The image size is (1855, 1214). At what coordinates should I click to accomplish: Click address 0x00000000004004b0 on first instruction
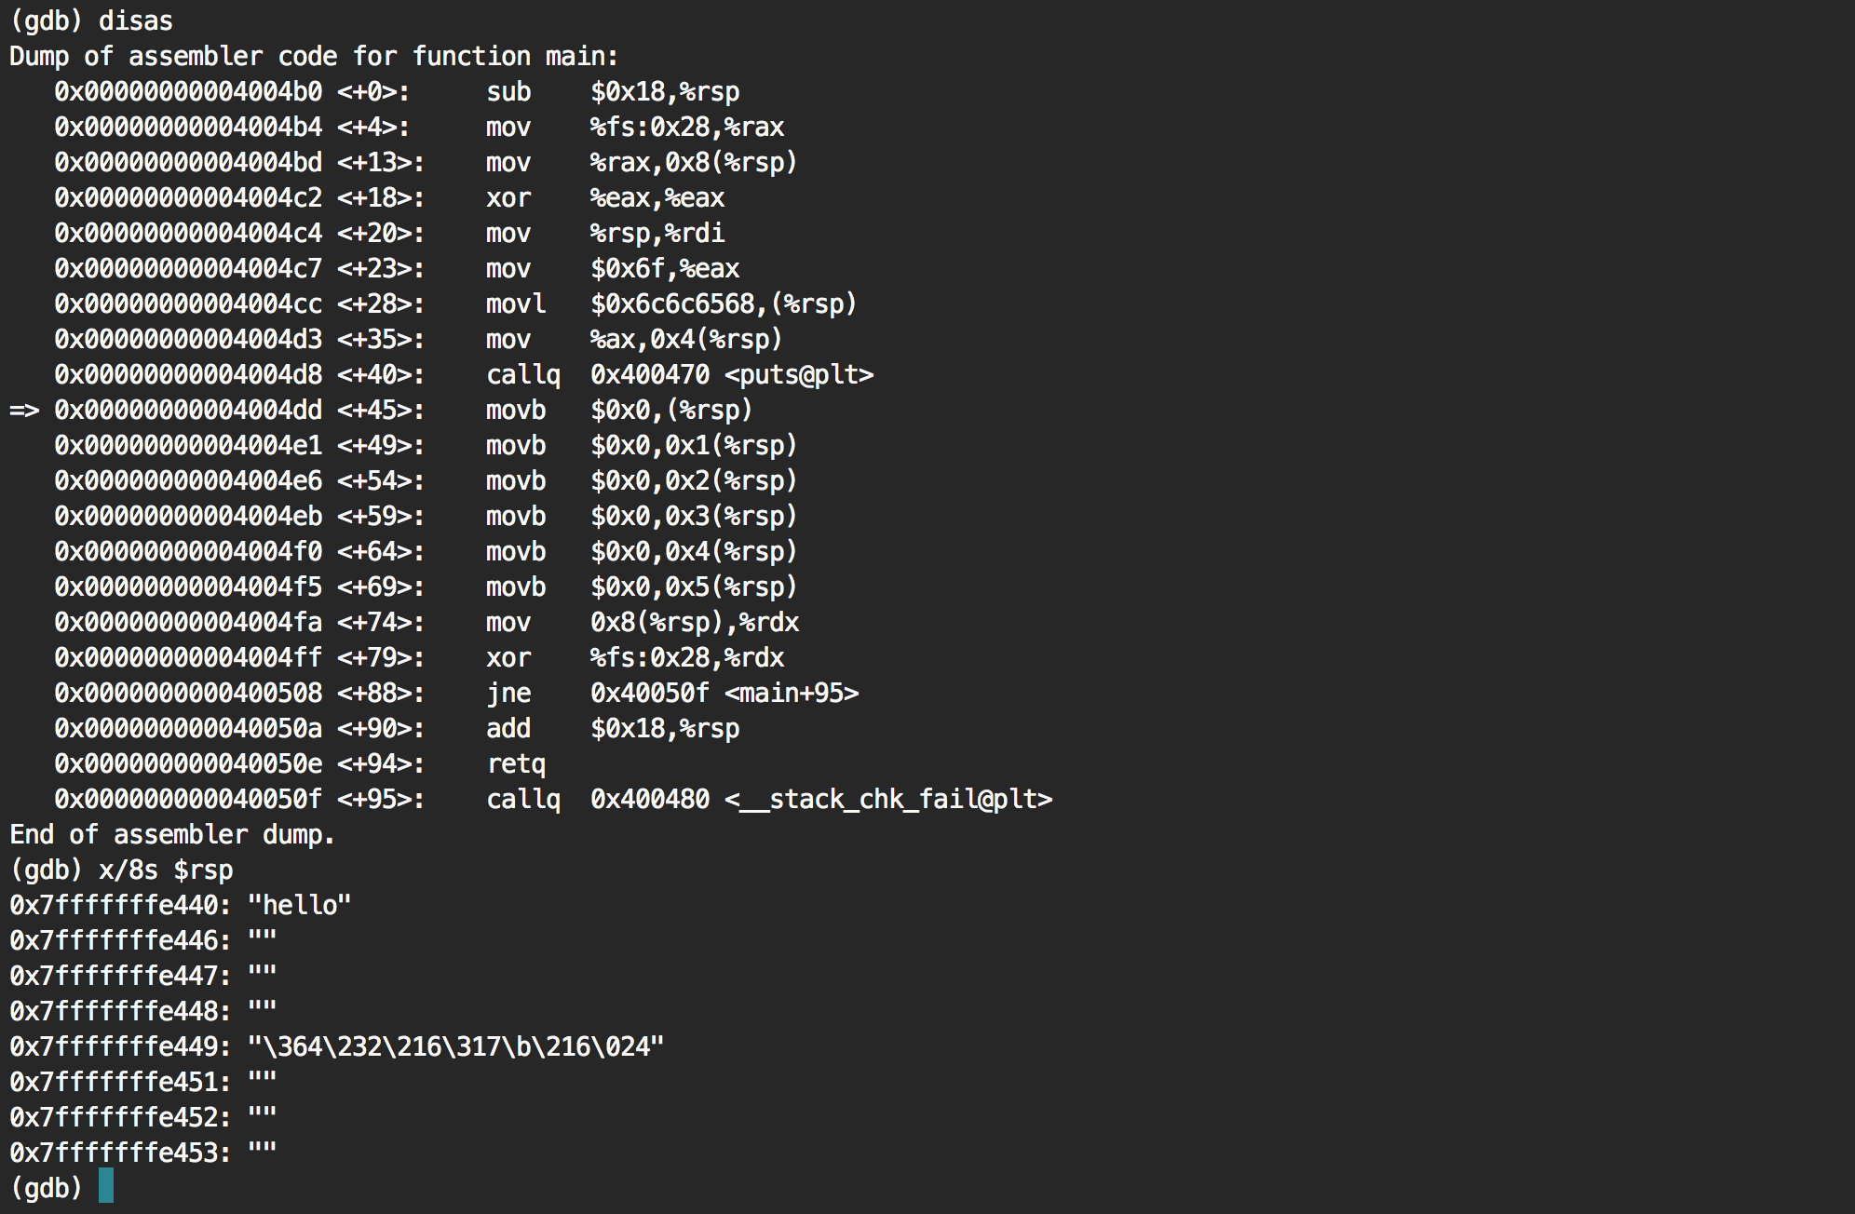point(188,92)
